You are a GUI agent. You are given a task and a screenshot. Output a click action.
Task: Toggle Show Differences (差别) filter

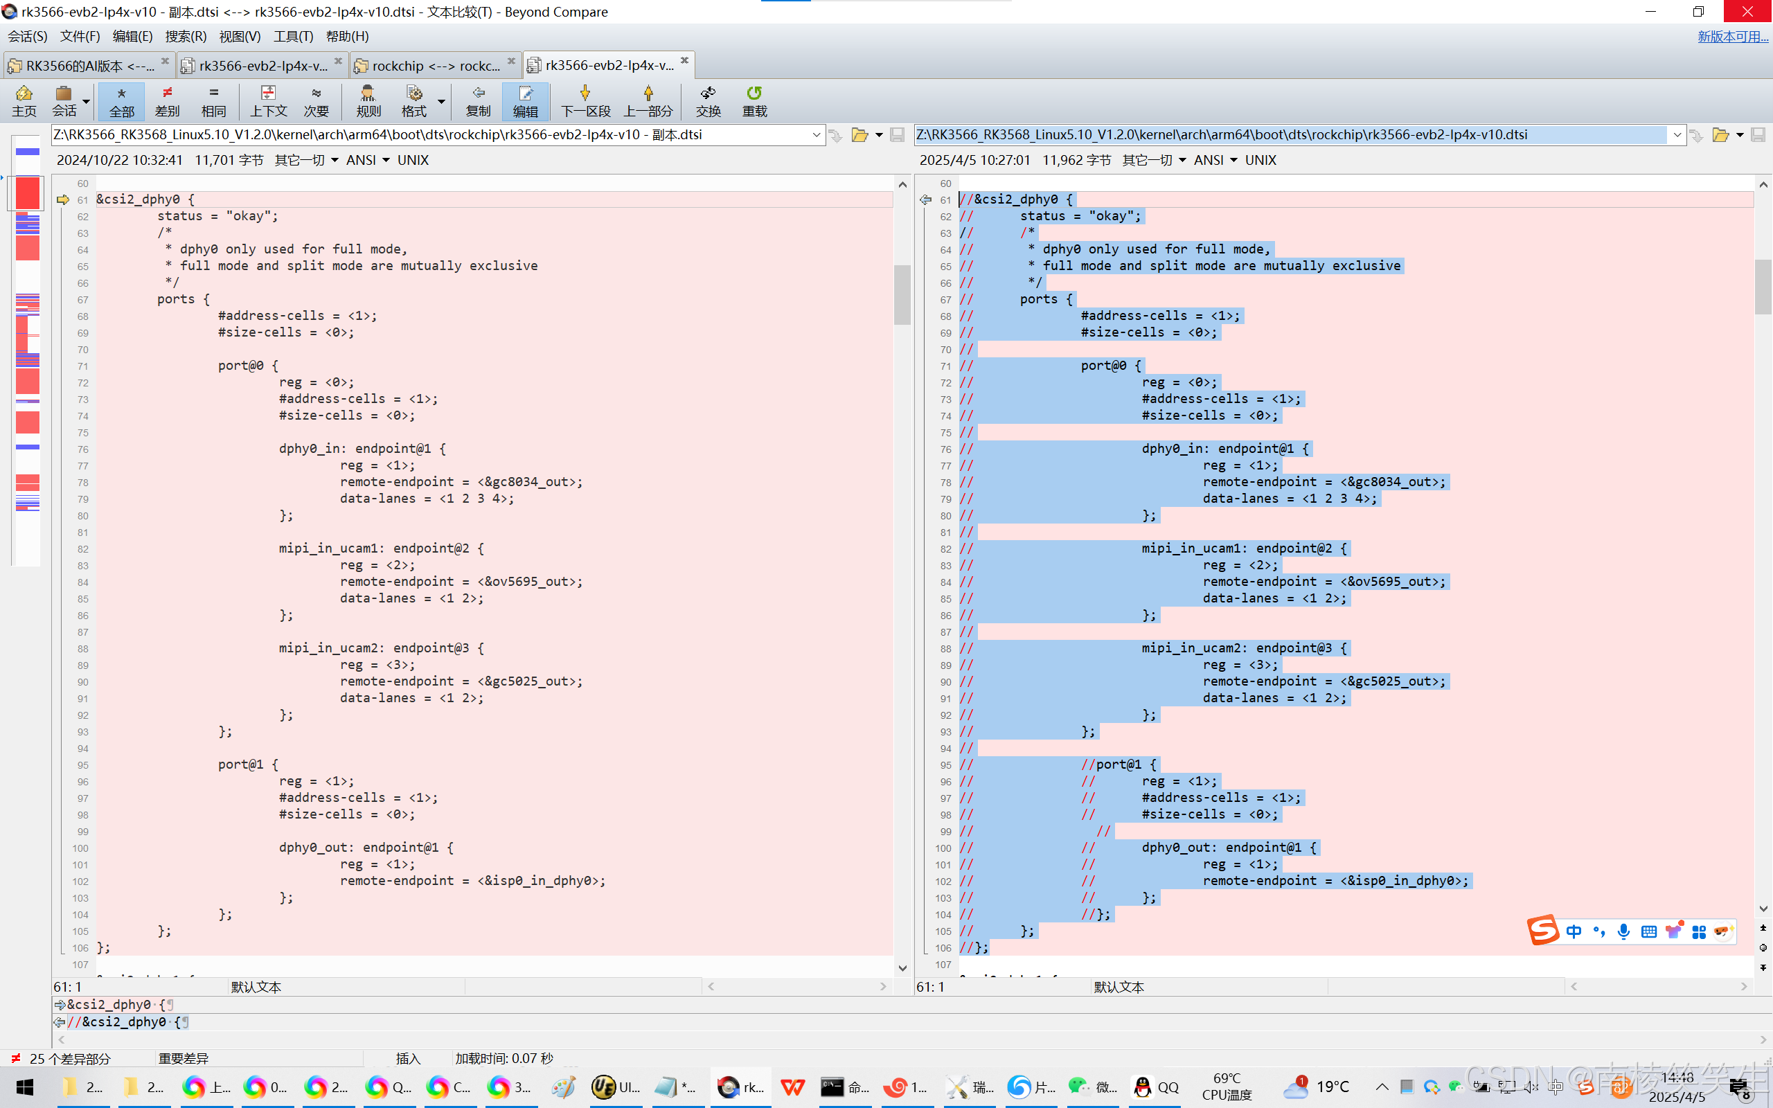pos(167,100)
